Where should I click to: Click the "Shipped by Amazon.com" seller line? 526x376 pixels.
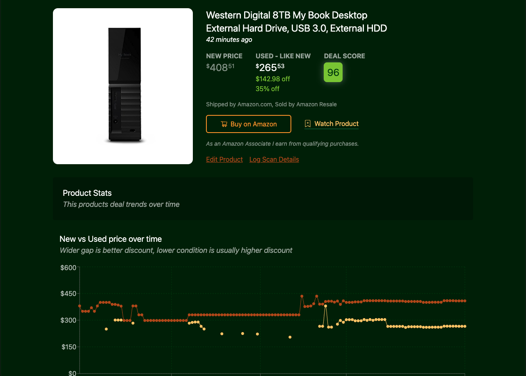tap(271, 104)
